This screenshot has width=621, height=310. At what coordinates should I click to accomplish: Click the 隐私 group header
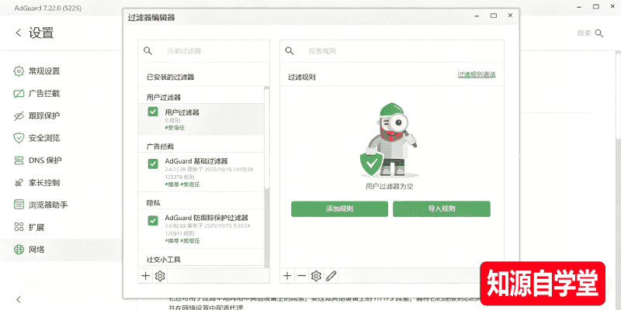click(153, 203)
